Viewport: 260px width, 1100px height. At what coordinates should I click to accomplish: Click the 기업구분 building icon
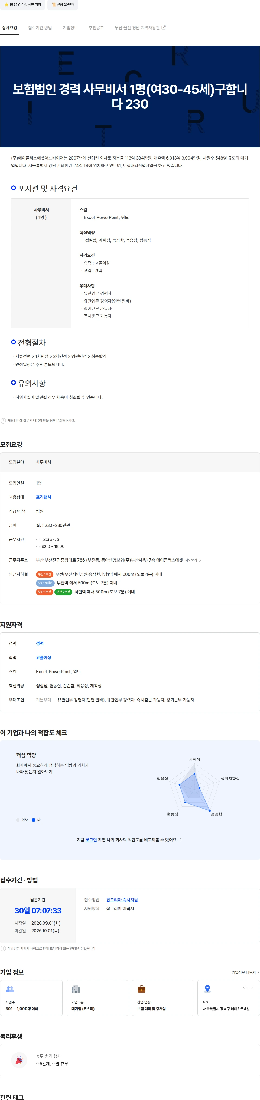click(x=76, y=988)
